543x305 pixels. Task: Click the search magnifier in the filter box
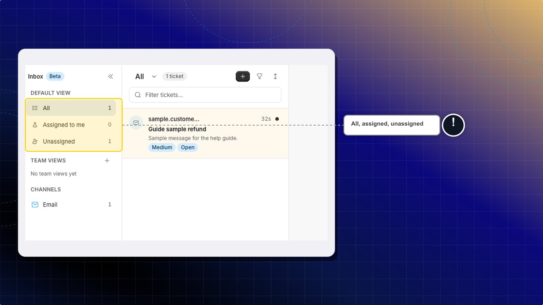pyautogui.click(x=138, y=95)
